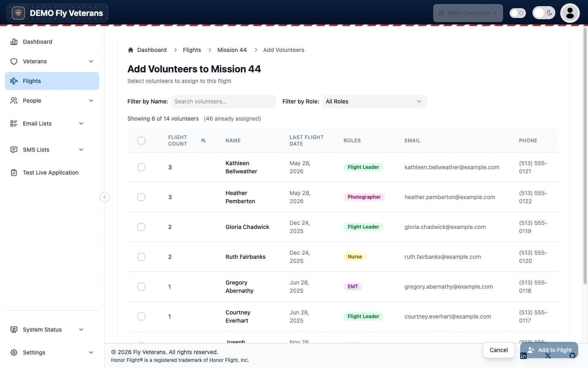Open the X (Twitter) footer icon
Screen dimensions: 588x368
click(x=548, y=356)
